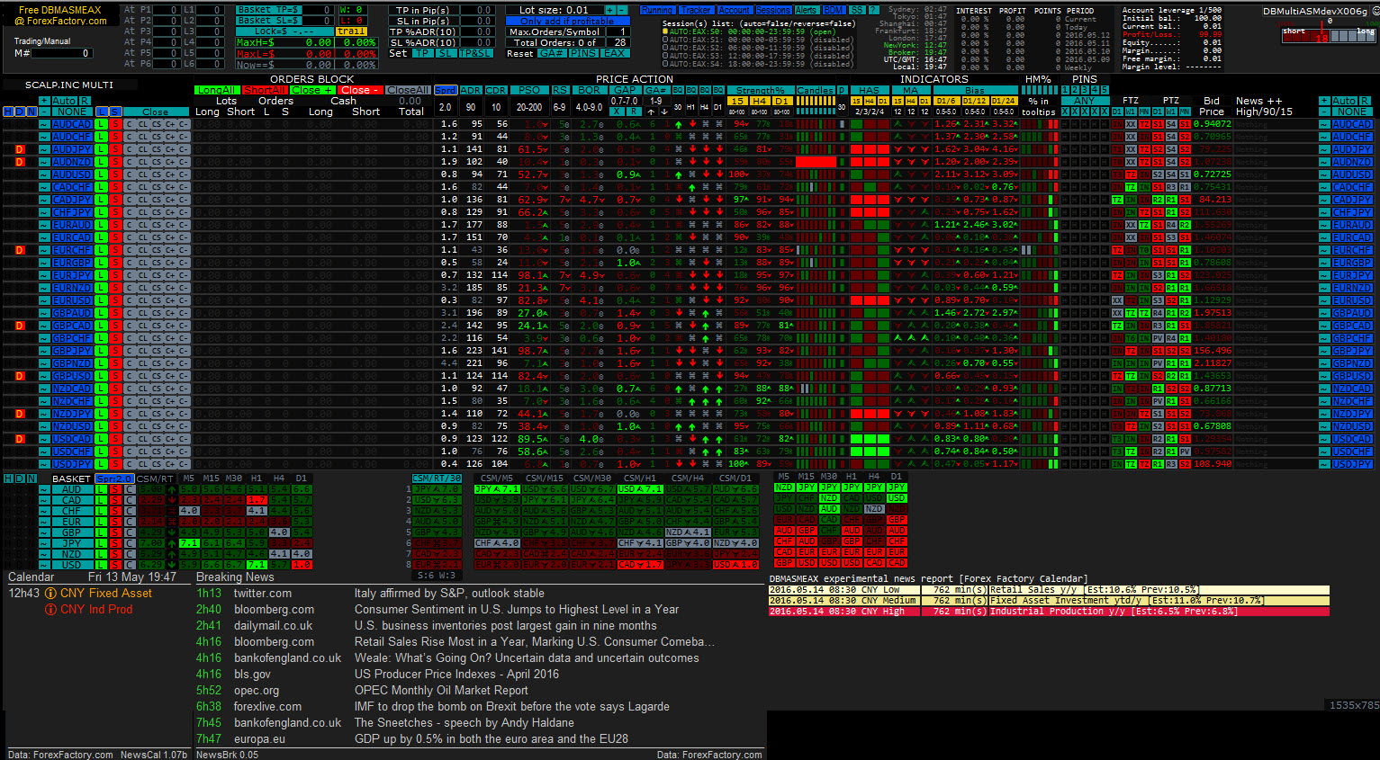Open the Tracker tab
Viewport: 1380px width, 760px height.
[696, 10]
